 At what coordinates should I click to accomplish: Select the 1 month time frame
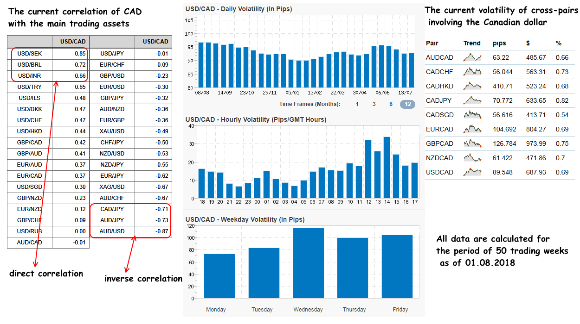click(x=357, y=104)
